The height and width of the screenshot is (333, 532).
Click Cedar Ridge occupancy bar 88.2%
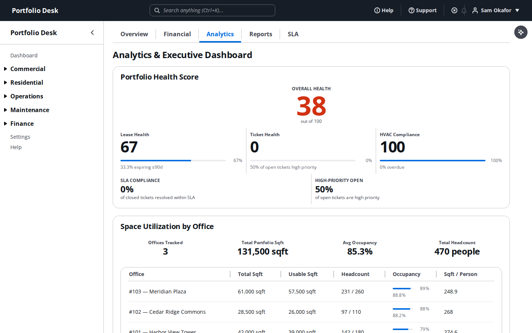(x=403, y=309)
